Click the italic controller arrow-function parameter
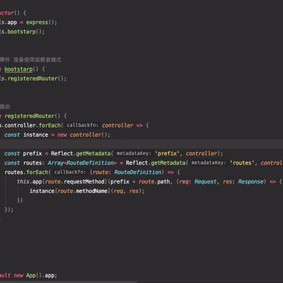 pyautogui.click(x=117, y=125)
